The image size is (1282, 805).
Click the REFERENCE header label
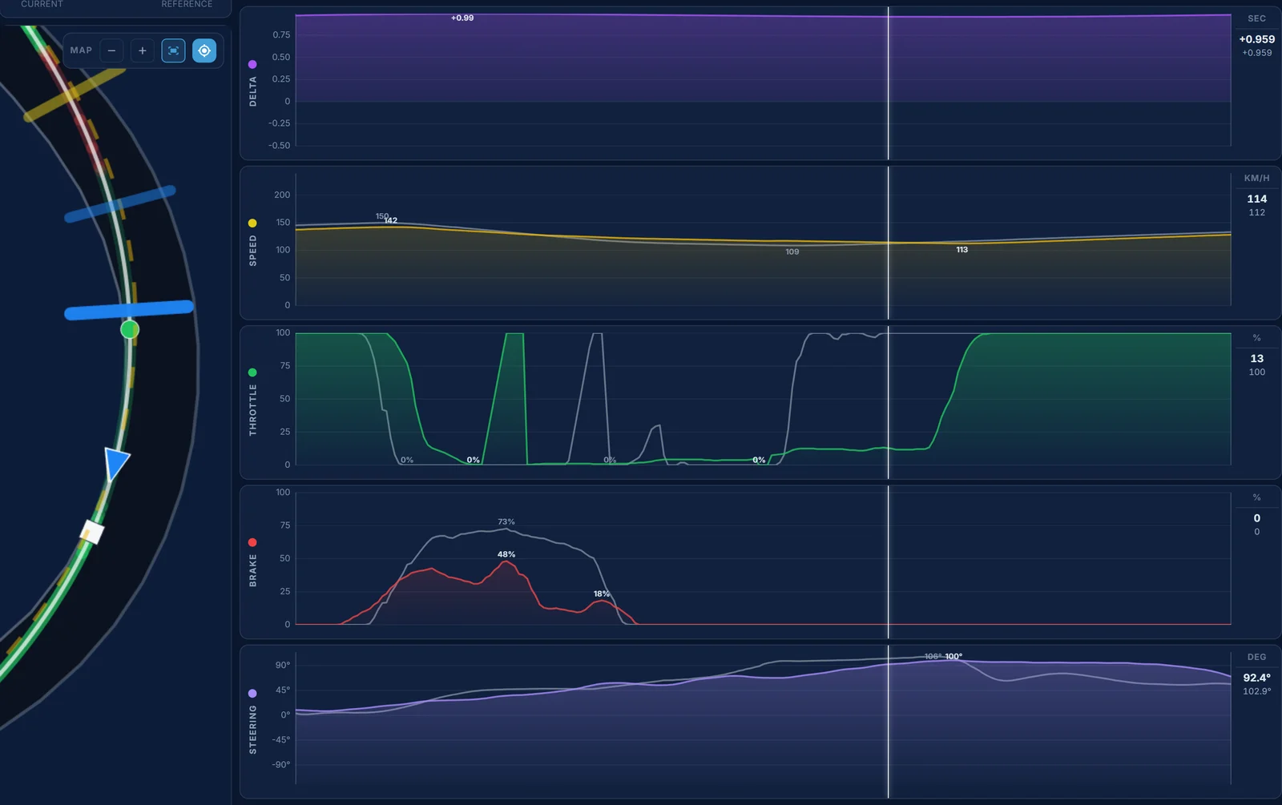187,4
